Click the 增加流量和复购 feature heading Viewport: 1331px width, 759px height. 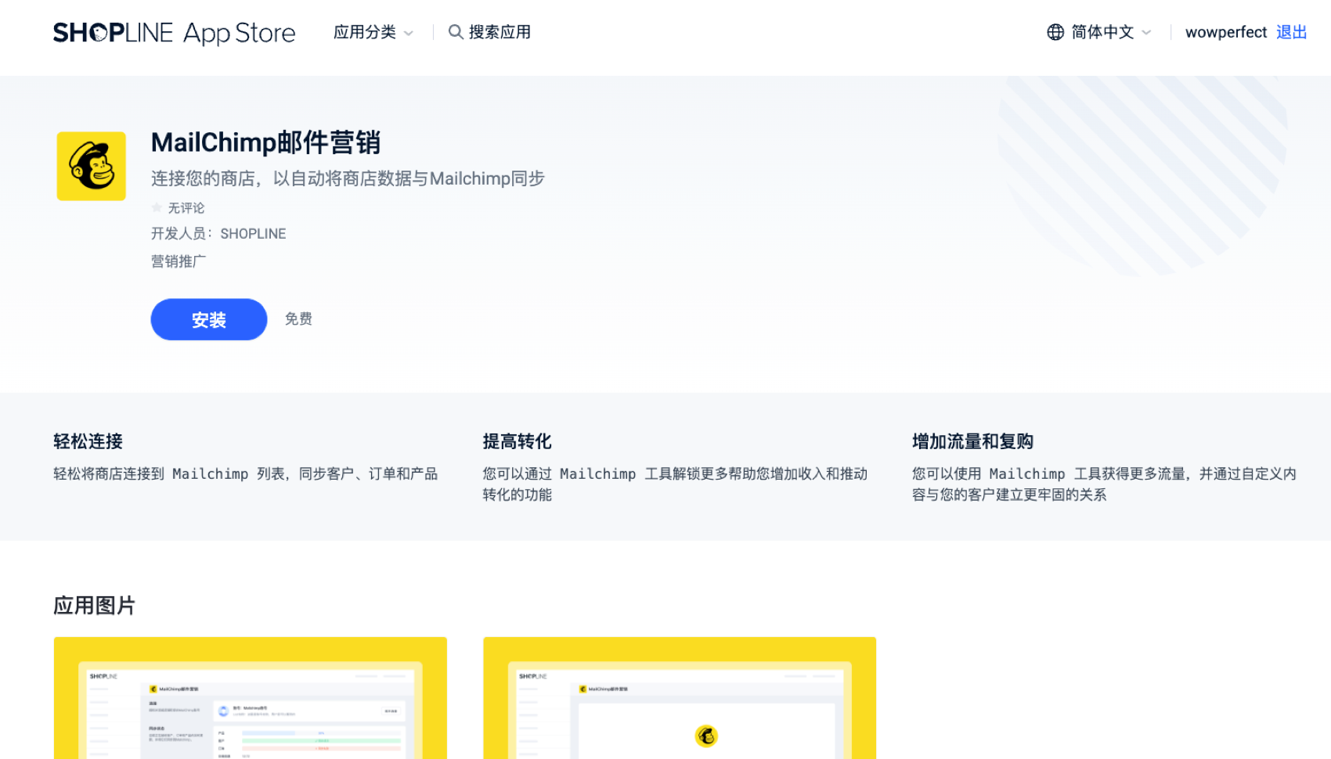[x=972, y=441]
